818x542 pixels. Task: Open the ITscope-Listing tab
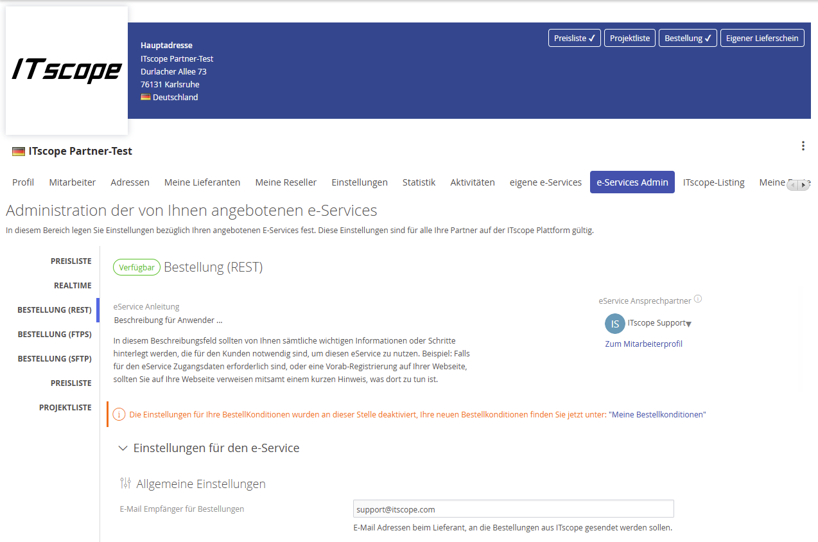[714, 182]
